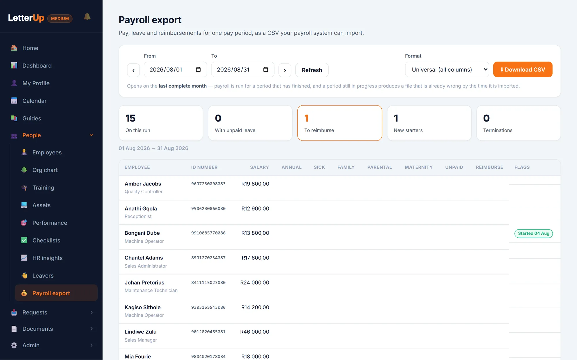Click salary R46 000,00
Screen dimensions: 577x360
pos(254,332)
